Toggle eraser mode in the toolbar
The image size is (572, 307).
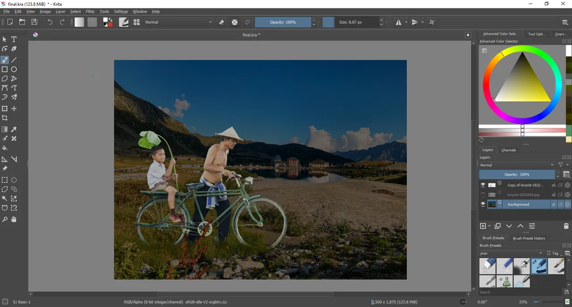221,22
